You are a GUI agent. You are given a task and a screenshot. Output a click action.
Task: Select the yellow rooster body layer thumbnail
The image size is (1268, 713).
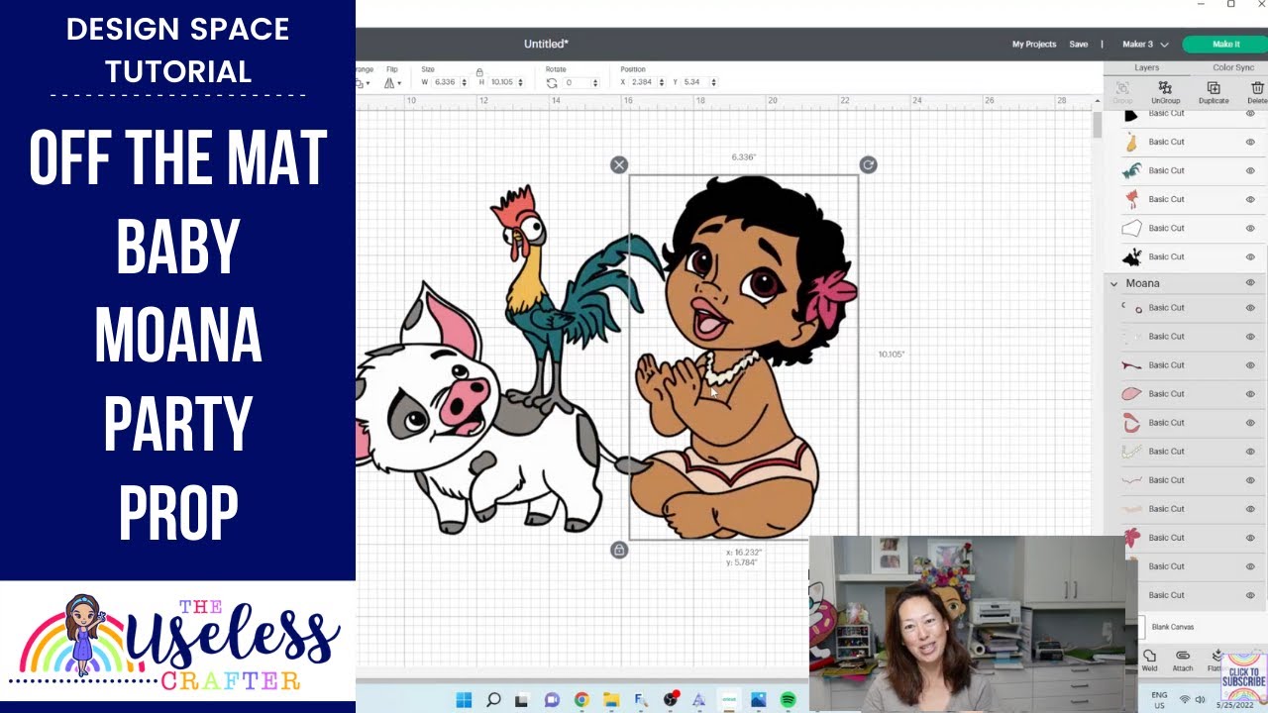(1131, 142)
